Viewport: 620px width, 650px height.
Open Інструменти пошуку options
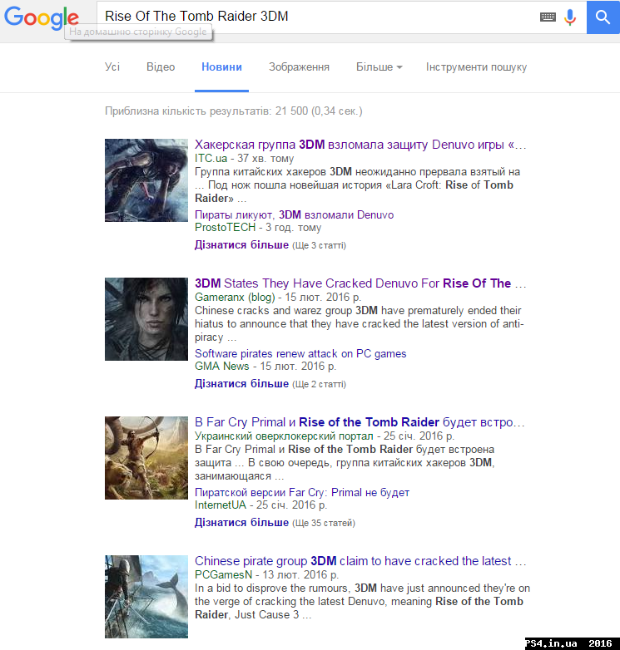[476, 67]
